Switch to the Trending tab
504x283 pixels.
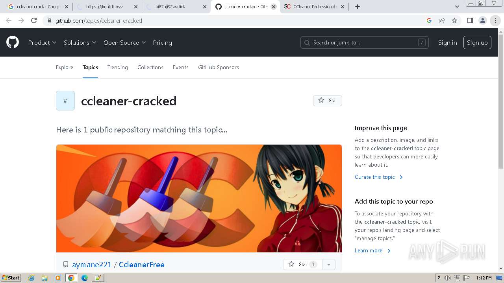(x=118, y=67)
